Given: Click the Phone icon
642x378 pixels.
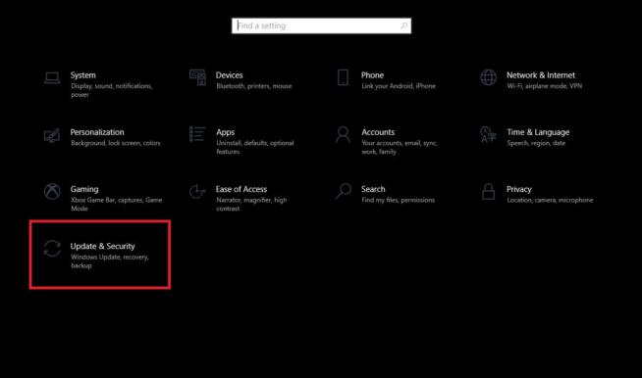Looking at the screenshot, I should 344,77.
